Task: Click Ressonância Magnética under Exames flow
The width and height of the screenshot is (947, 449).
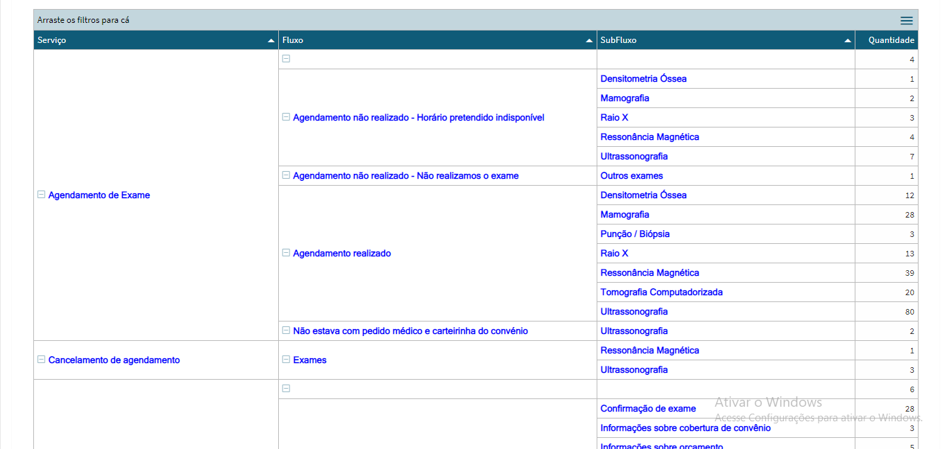Action: (650, 351)
